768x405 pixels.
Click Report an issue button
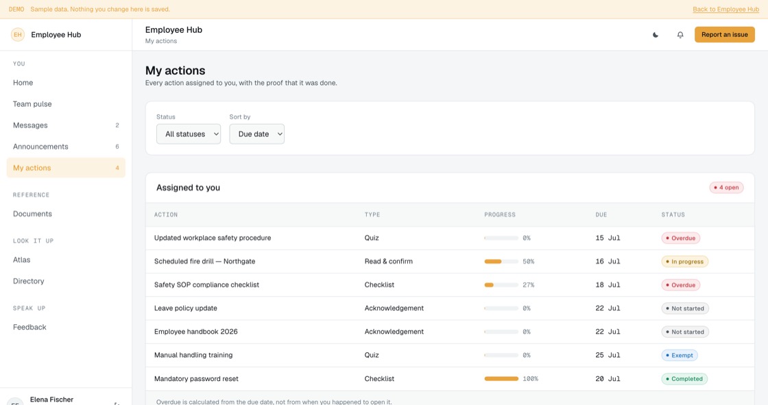tap(724, 35)
